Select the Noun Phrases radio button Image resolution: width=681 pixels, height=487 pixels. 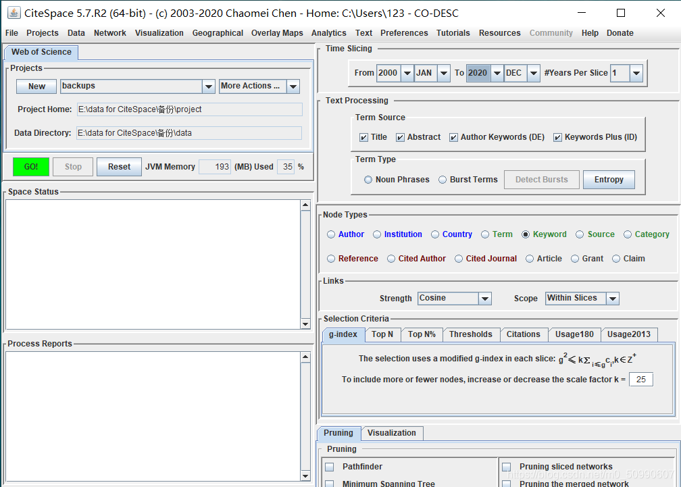(368, 180)
